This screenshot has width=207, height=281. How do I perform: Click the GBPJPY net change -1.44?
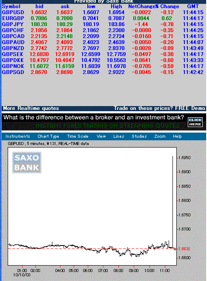(141, 24)
